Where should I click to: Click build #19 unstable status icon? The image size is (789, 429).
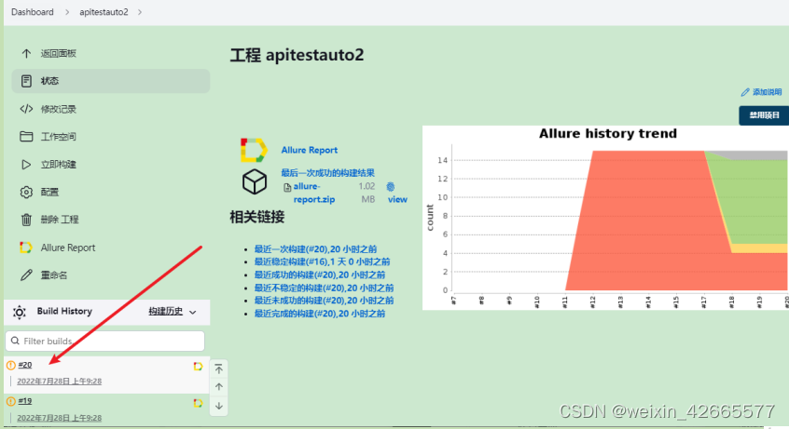[10, 401]
